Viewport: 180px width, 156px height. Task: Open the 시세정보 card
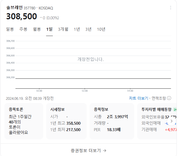click(66, 121)
